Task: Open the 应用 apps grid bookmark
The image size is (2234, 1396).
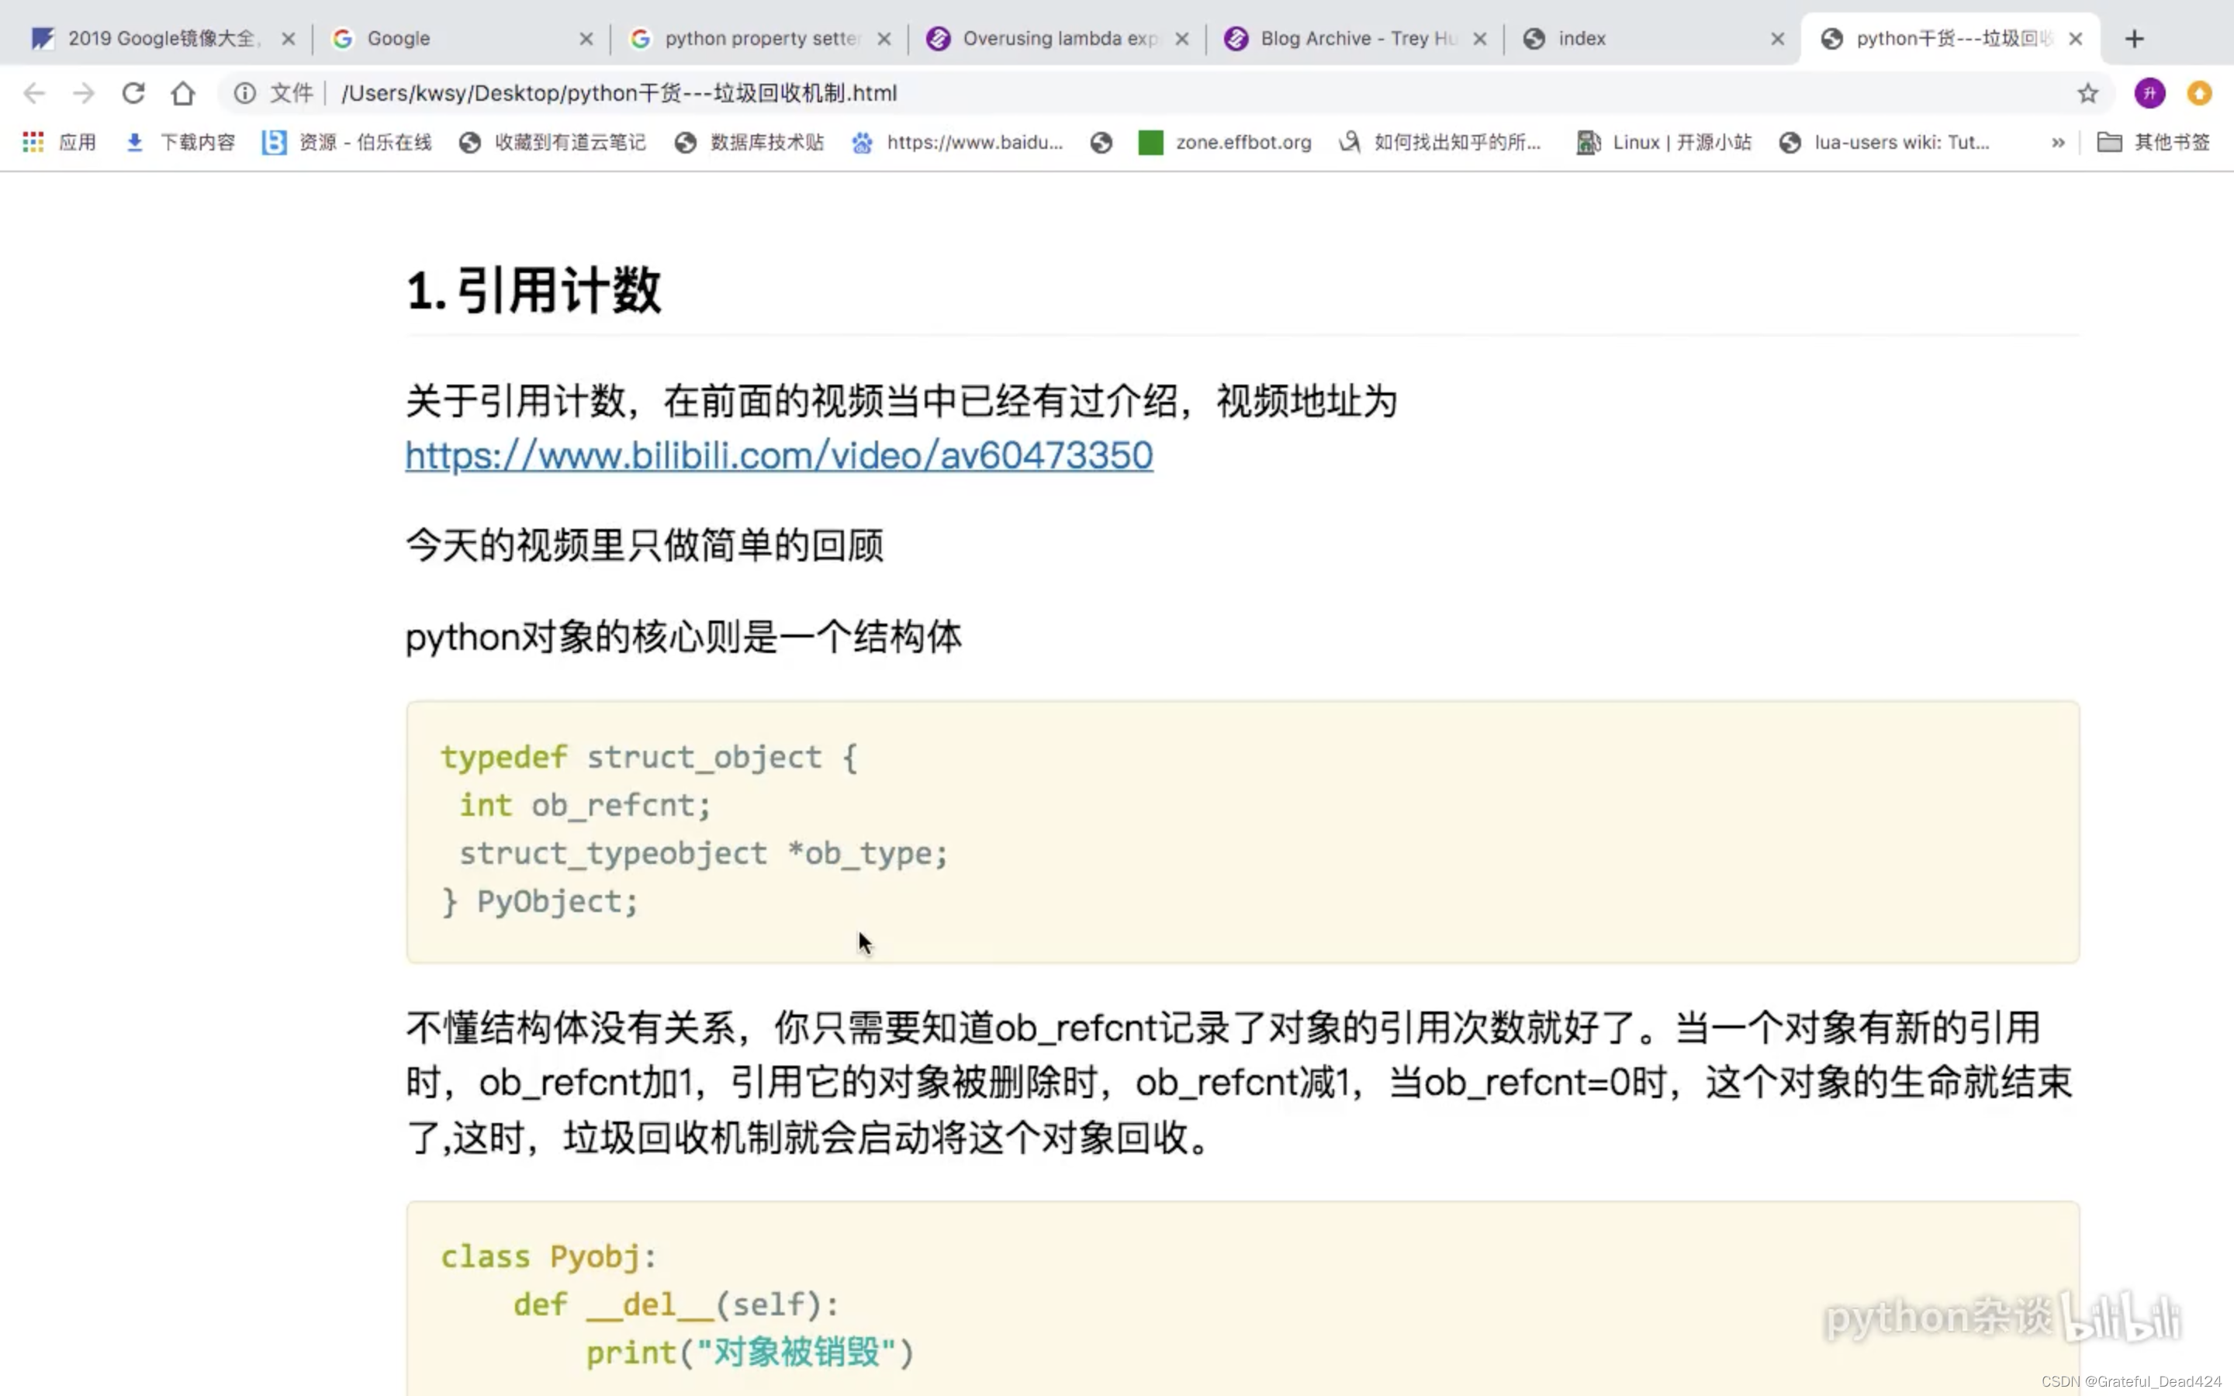Action: point(59,142)
